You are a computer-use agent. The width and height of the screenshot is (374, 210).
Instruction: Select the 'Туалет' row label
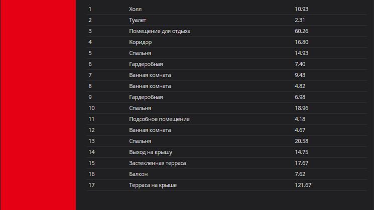(x=138, y=20)
